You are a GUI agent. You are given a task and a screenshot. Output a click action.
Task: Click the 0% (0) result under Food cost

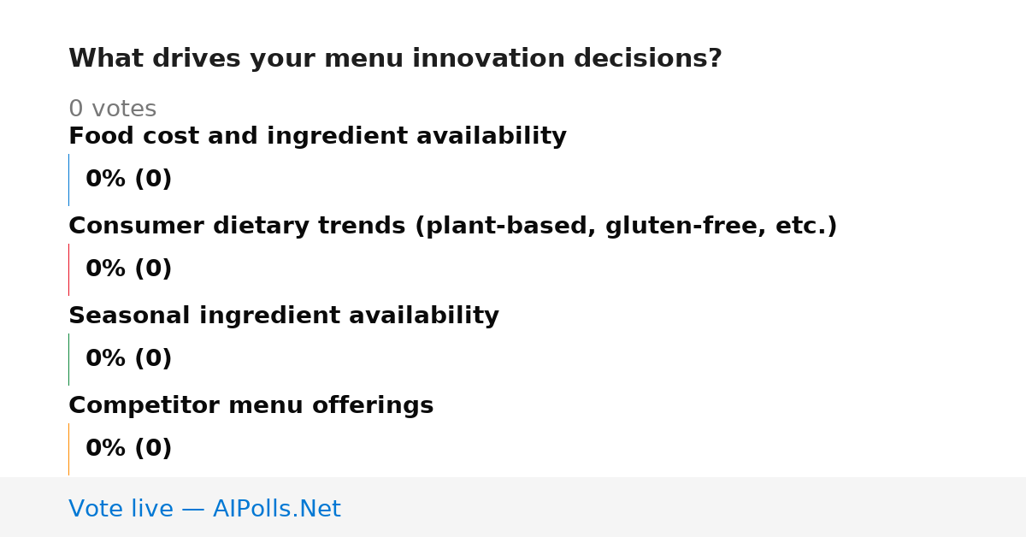click(128, 180)
